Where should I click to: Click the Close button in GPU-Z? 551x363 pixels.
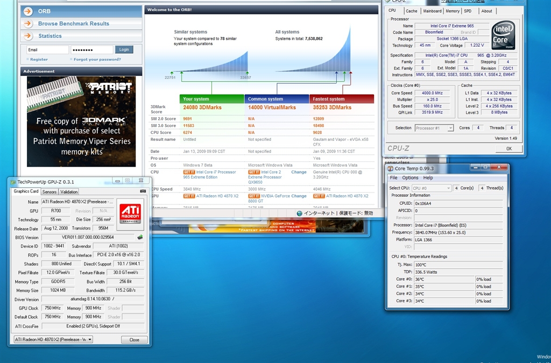[134, 340]
